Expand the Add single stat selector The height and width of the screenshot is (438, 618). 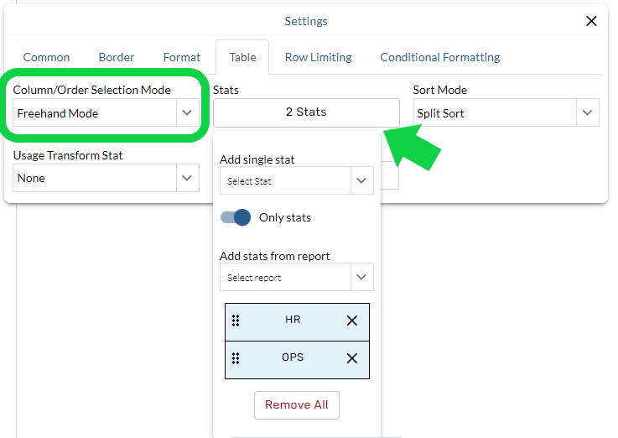click(x=361, y=180)
